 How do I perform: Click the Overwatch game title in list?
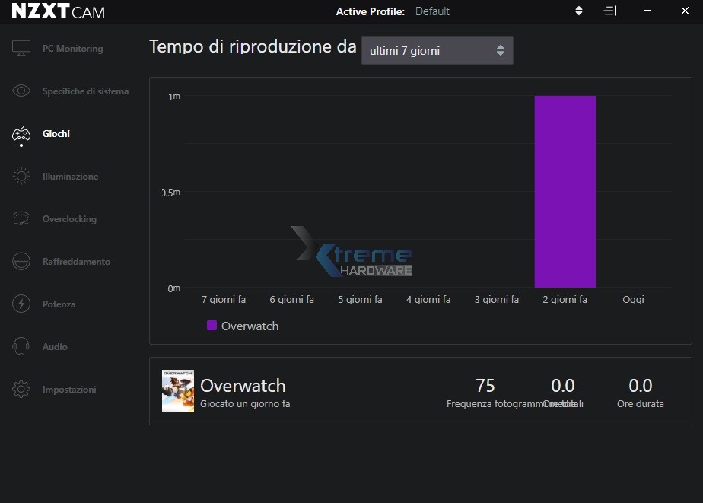tap(243, 385)
